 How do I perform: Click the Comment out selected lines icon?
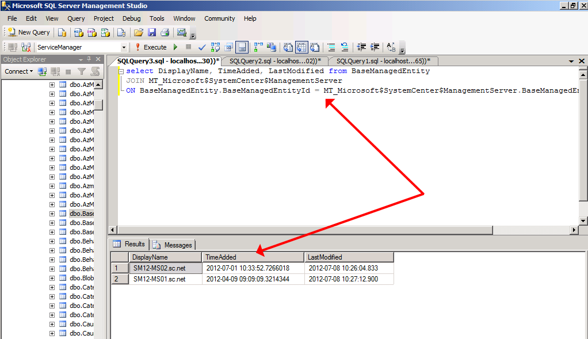[x=331, y=47]
